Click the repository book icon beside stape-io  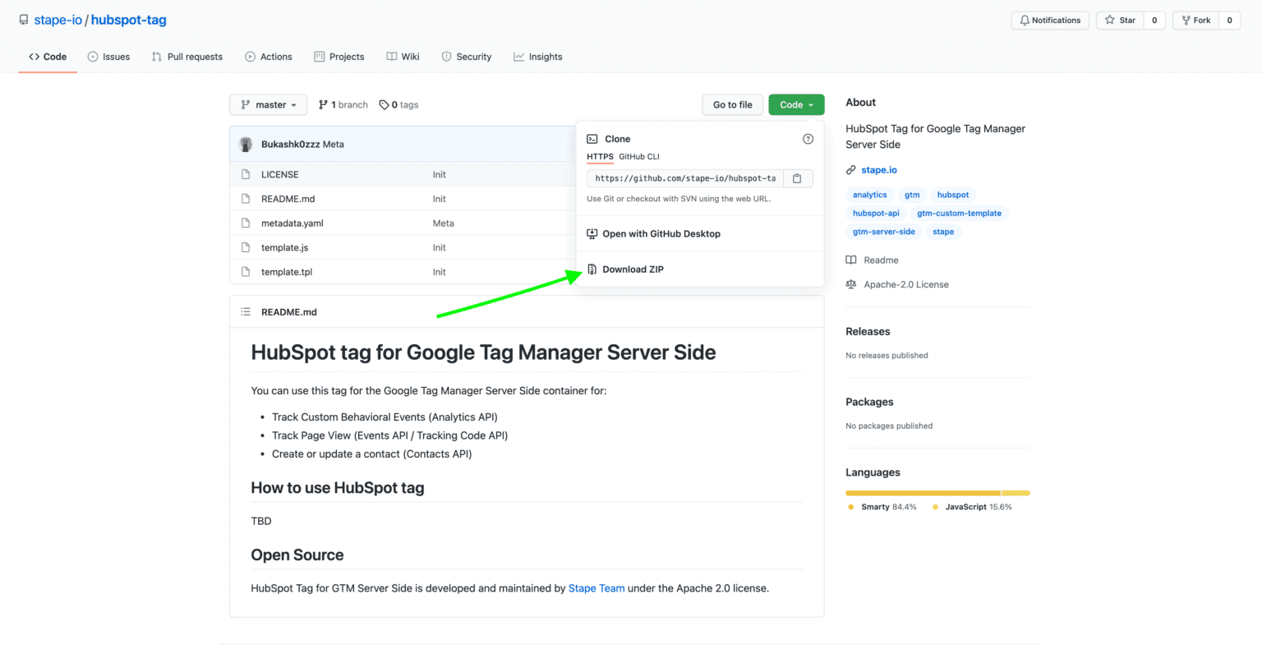[x=24, y=20]
